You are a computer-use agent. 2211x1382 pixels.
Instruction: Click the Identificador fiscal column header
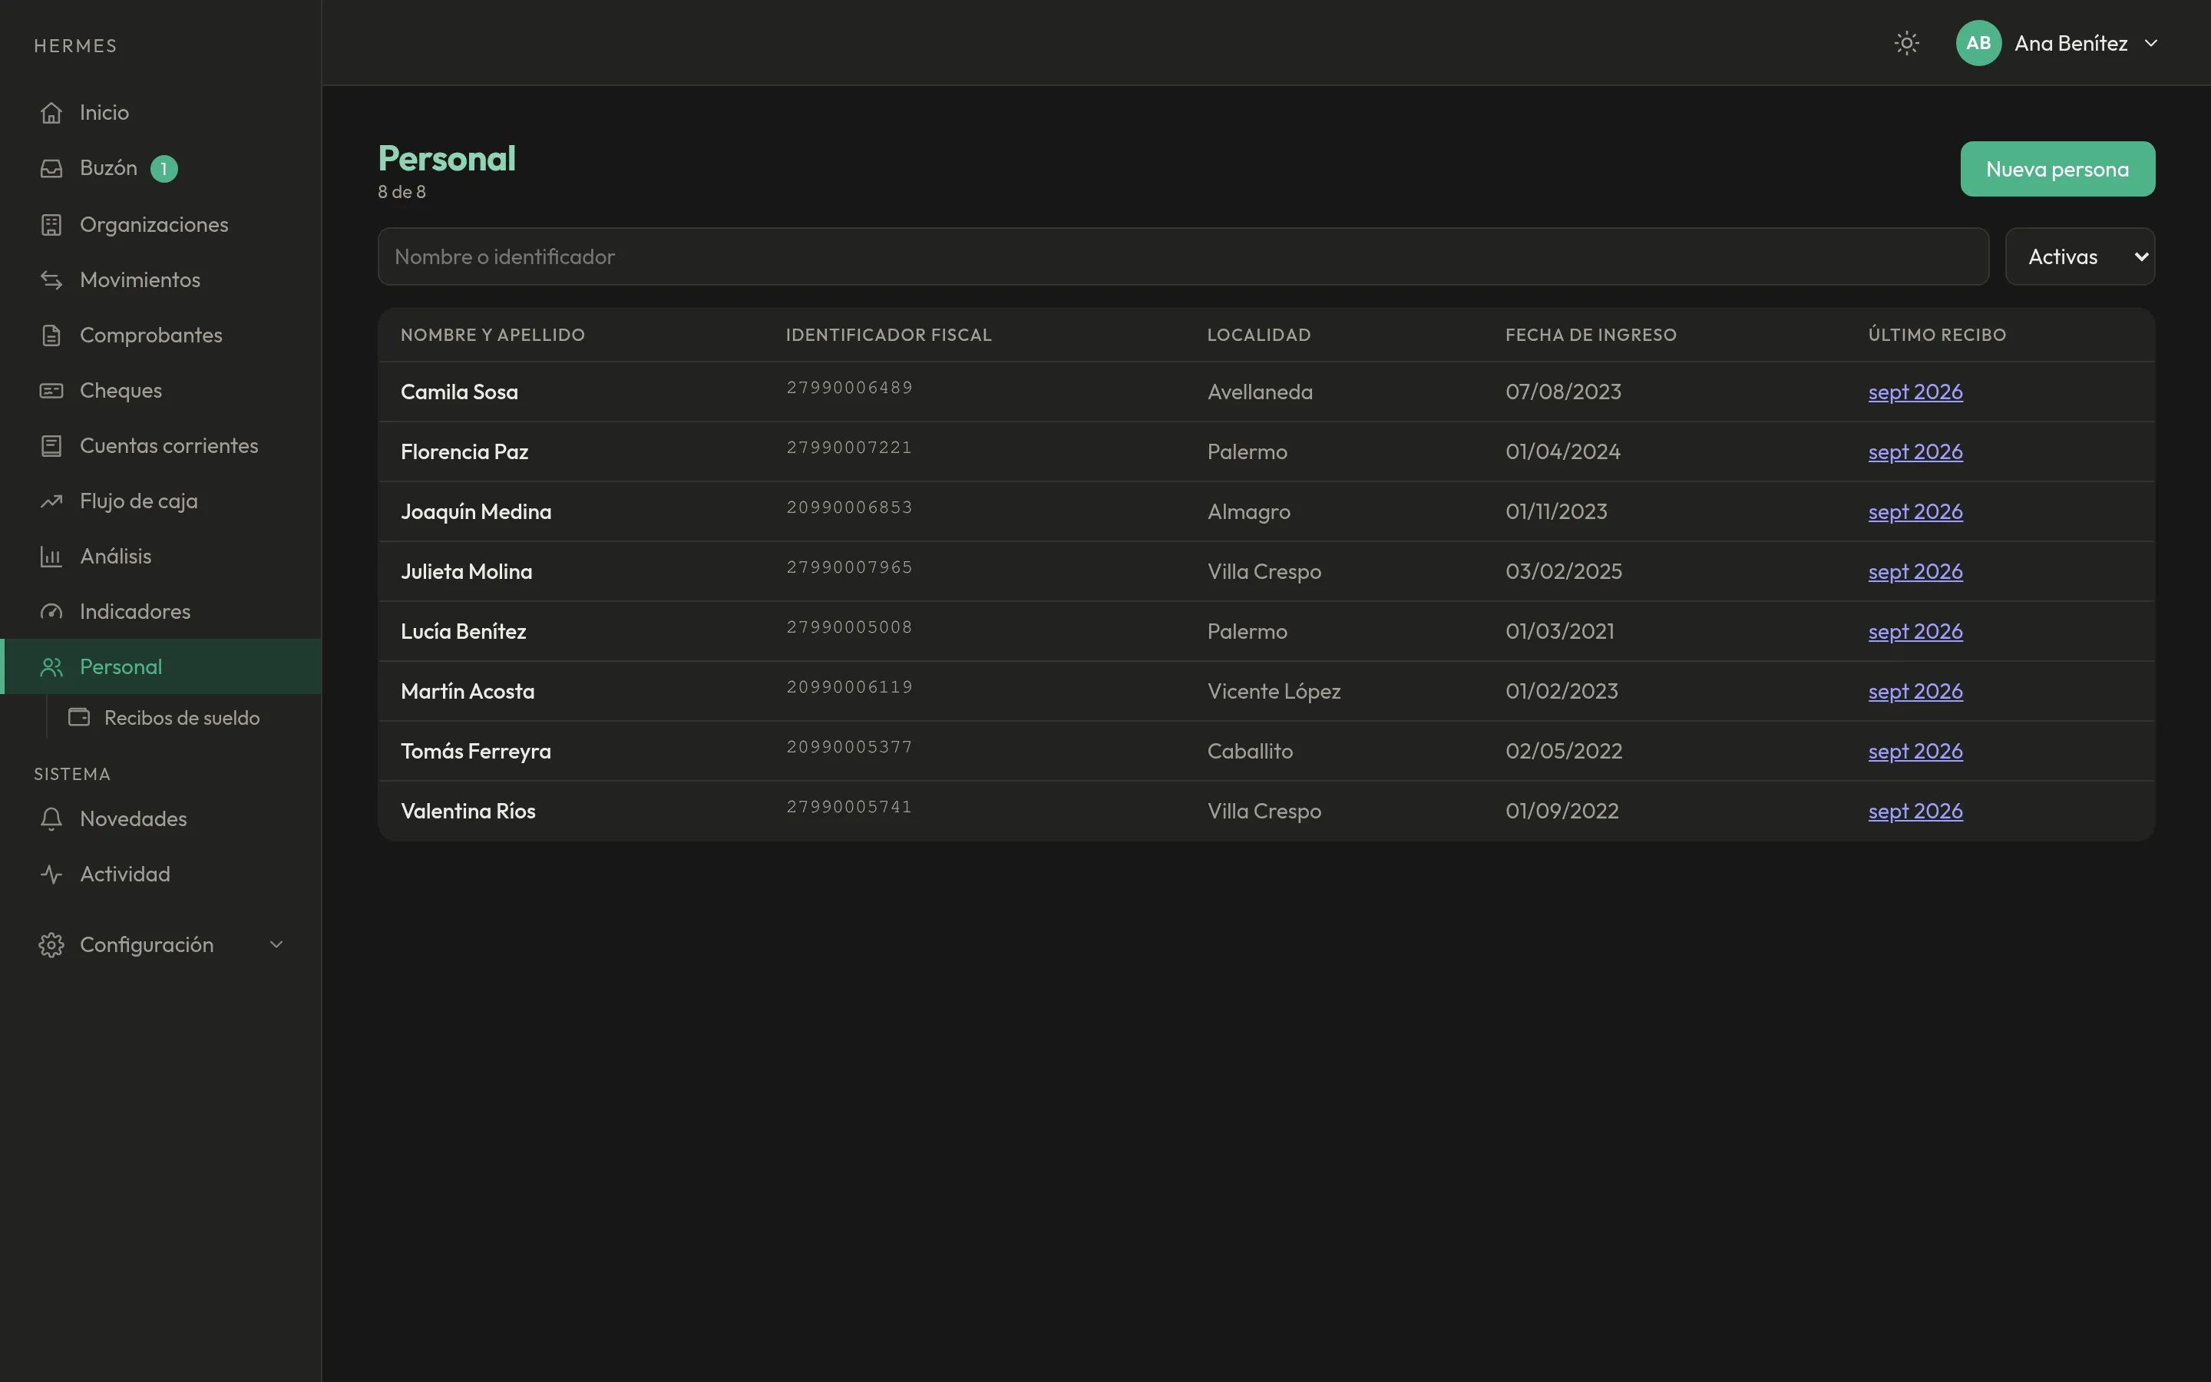pos(888,336)
